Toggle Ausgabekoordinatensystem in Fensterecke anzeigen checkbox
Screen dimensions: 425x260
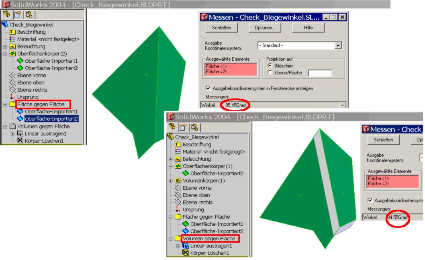(x=208, y=88)
